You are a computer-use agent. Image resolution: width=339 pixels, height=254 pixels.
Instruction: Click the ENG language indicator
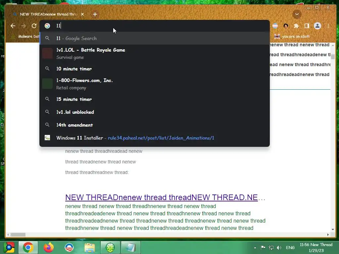[290, 247]
